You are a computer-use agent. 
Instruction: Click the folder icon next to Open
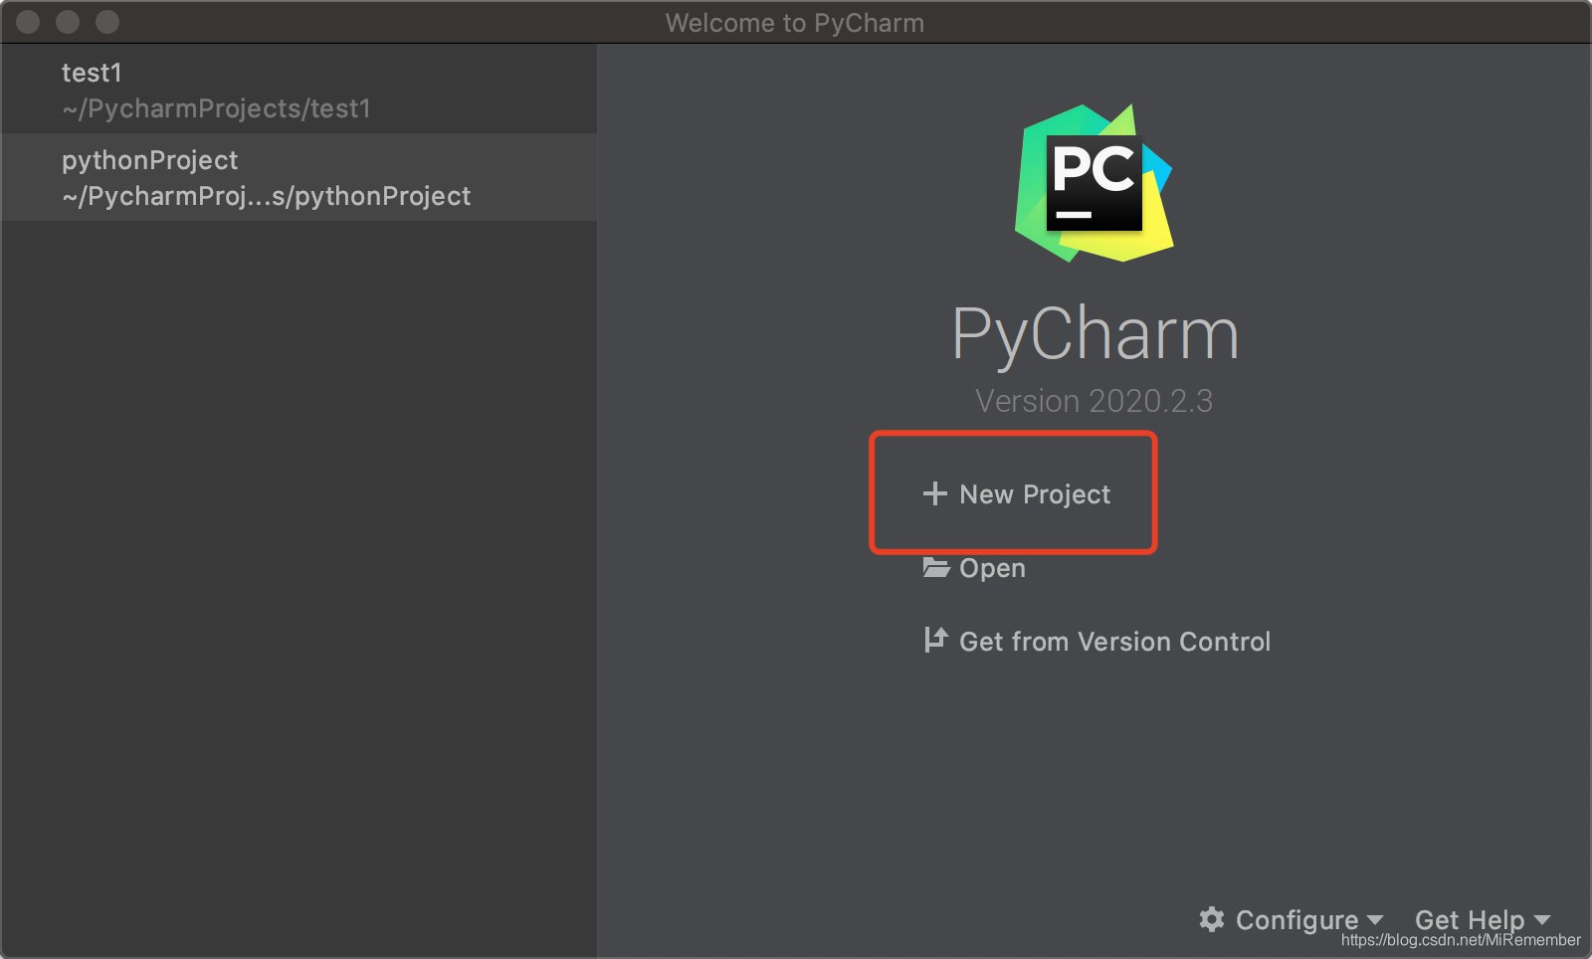pos(936,567)
